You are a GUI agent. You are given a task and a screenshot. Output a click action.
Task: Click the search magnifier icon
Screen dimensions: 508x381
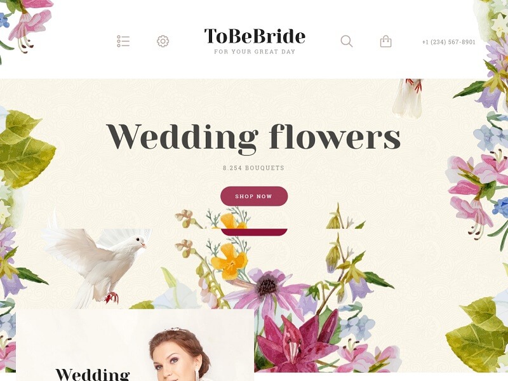pos(346,41)
